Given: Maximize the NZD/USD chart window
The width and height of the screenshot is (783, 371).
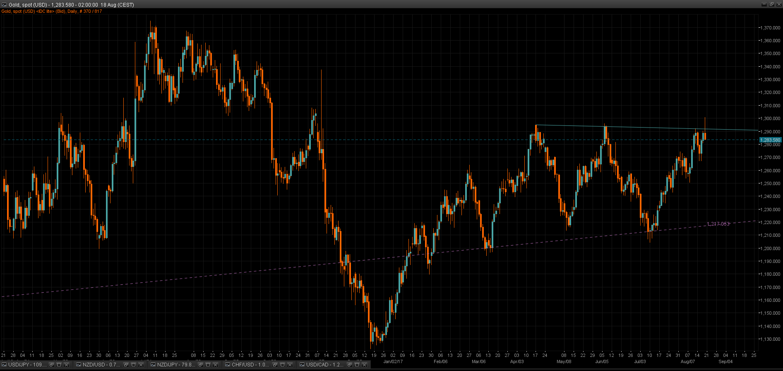Looking at the screenshot, I should [133, 365].
